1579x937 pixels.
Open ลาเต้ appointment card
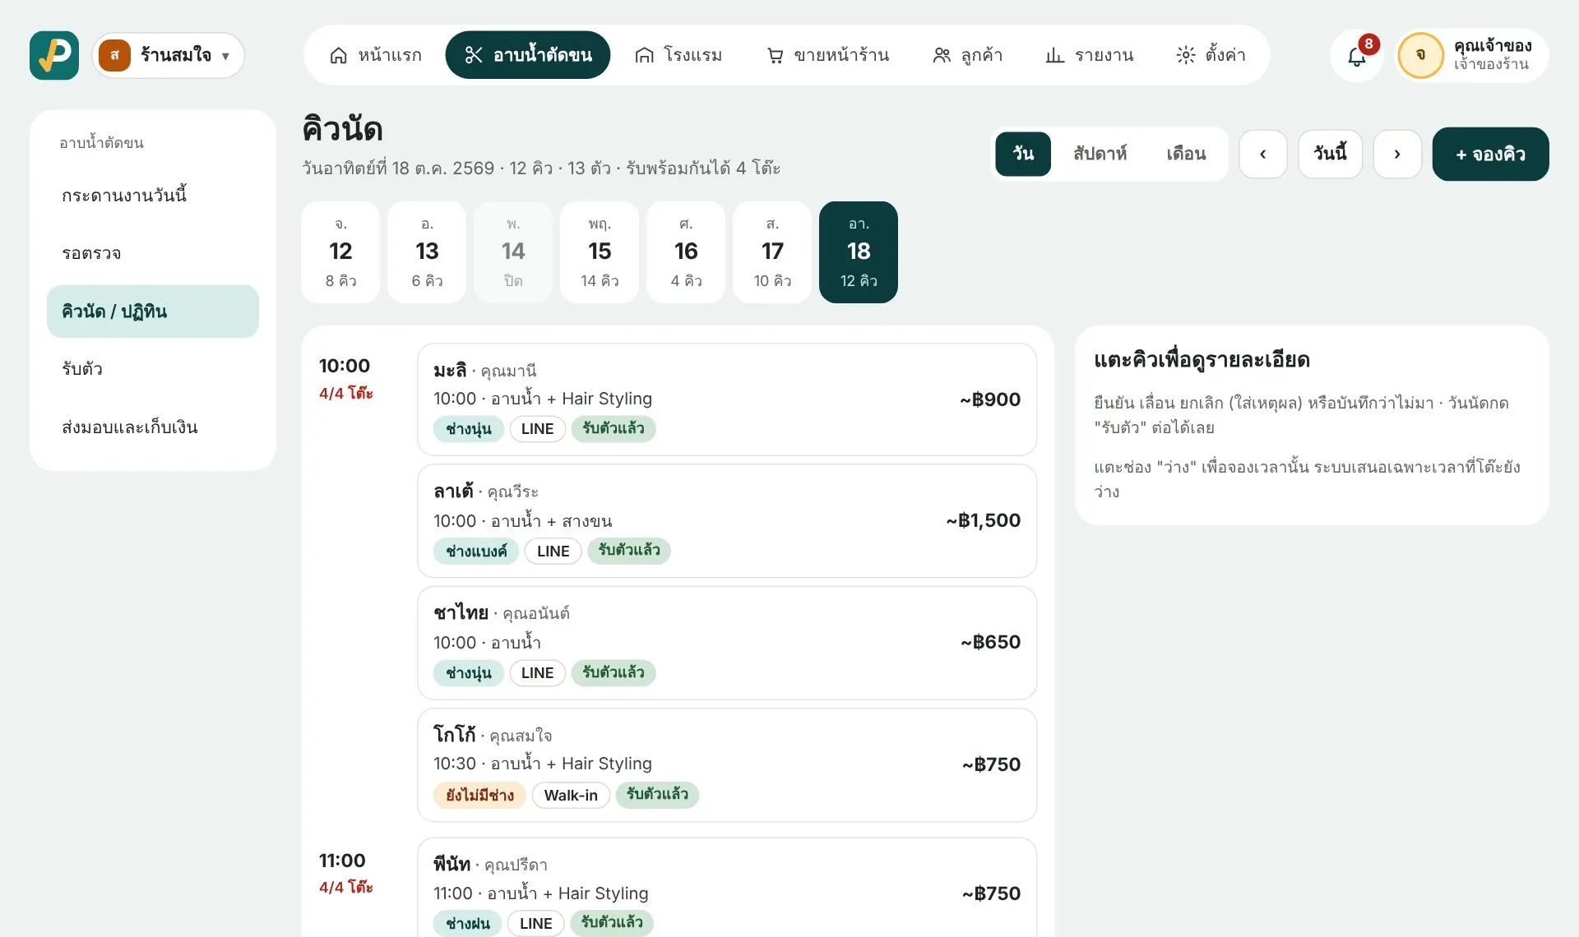point(727,521)
